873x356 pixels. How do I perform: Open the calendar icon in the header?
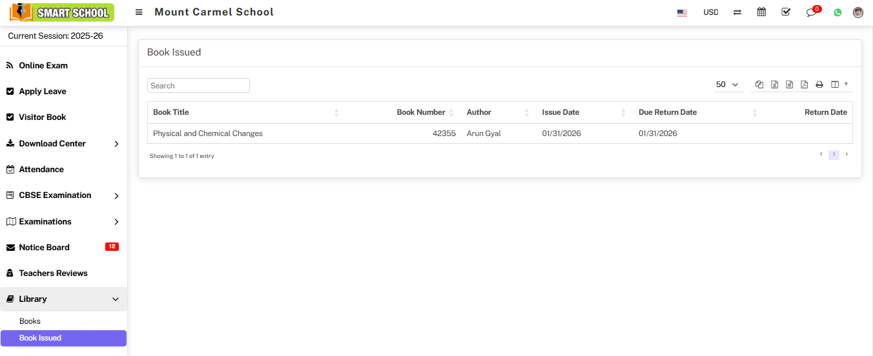pos(761,12)
